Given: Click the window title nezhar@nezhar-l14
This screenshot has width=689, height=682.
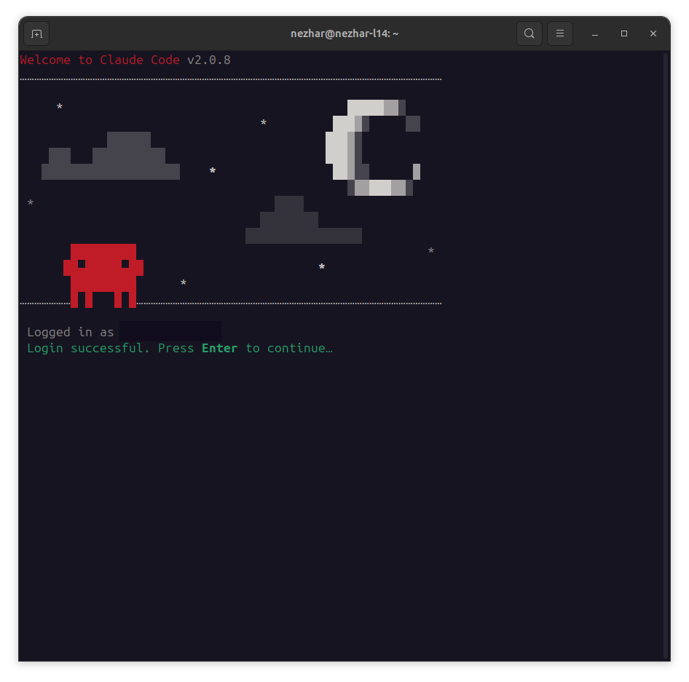Looking at the screenshot, I should coord(344,33).
